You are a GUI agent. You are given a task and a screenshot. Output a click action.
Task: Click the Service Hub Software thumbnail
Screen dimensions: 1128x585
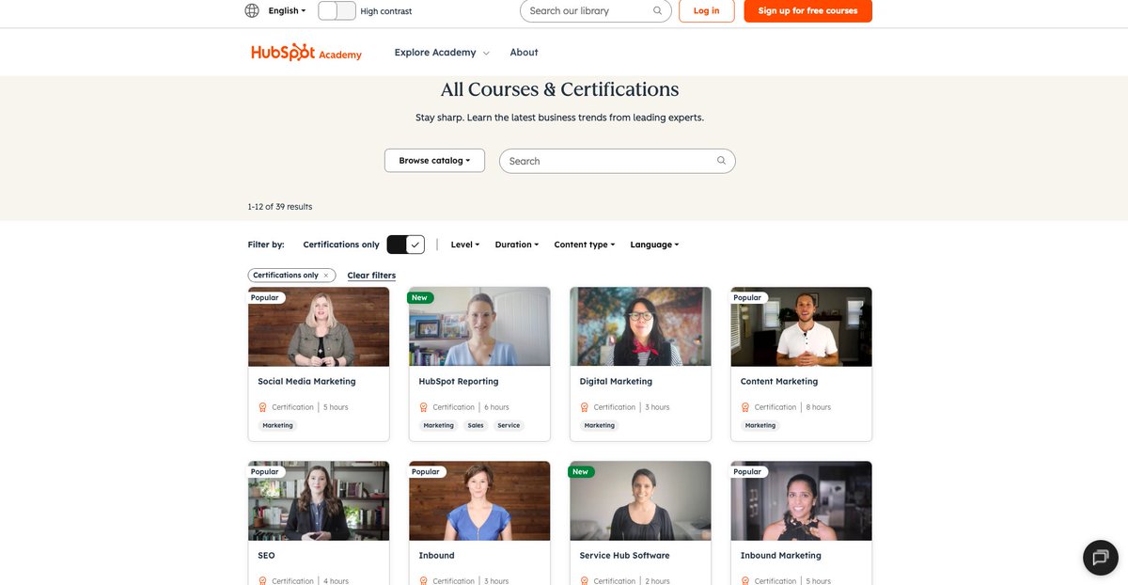click(x=640, y=500)
